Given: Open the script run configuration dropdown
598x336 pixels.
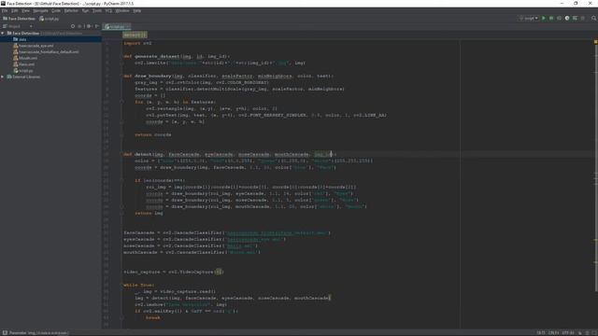Looking at the screenshot, I should [x=529, y=19].
